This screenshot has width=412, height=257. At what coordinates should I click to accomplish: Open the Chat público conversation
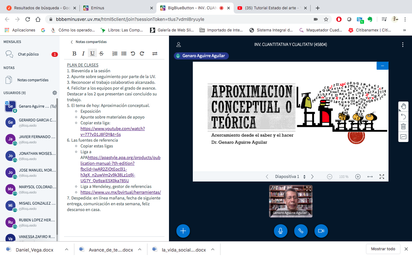[28, 54]
